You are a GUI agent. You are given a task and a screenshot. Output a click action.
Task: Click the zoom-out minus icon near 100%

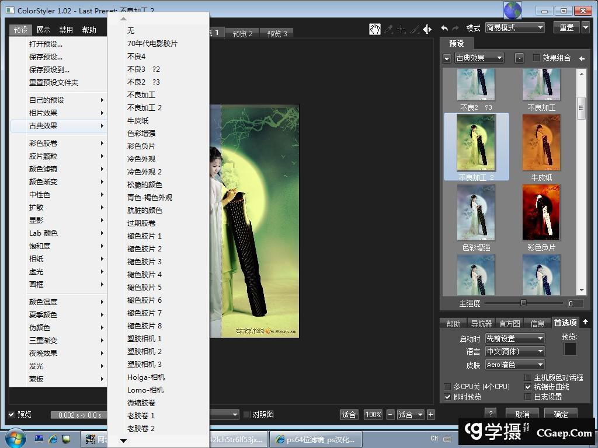(x=391, y=415)
